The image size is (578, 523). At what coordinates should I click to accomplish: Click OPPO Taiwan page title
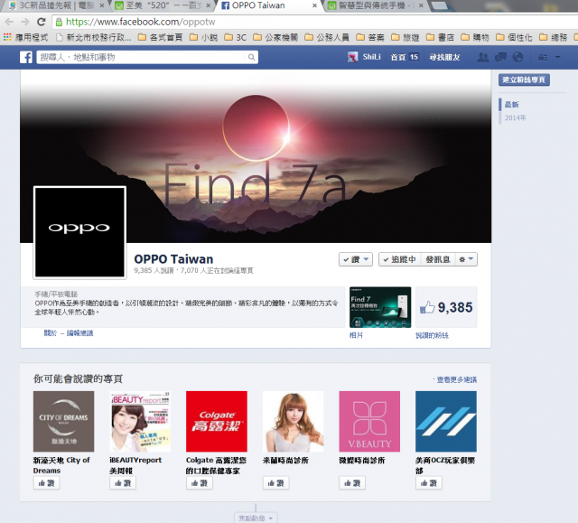pyautogui.click(x=173, y=258)
